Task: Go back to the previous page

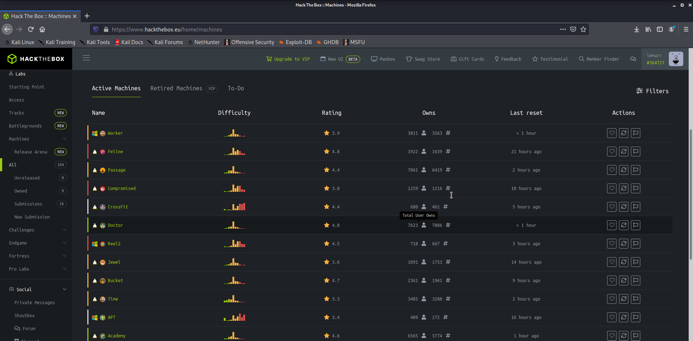Action: (x=7, y=29)
